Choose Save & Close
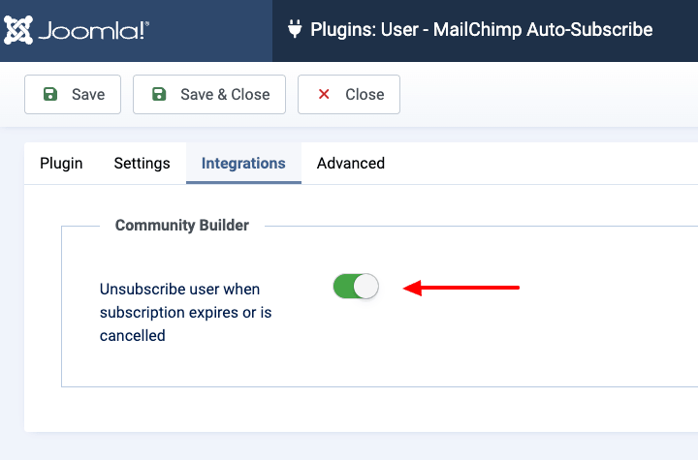 click(209, 94)
